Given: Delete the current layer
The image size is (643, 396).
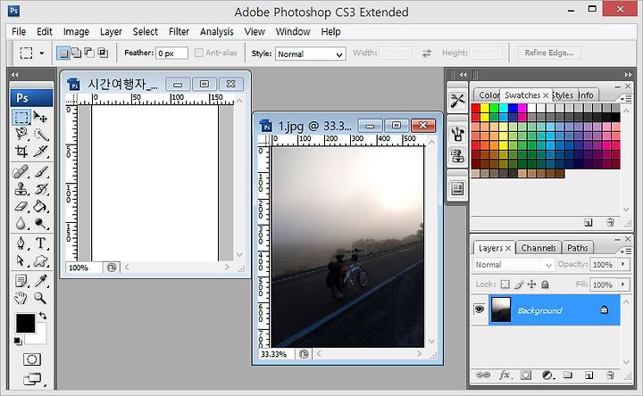Looking at the screenshot, I should pyautogui.click(x=610, y=375).
